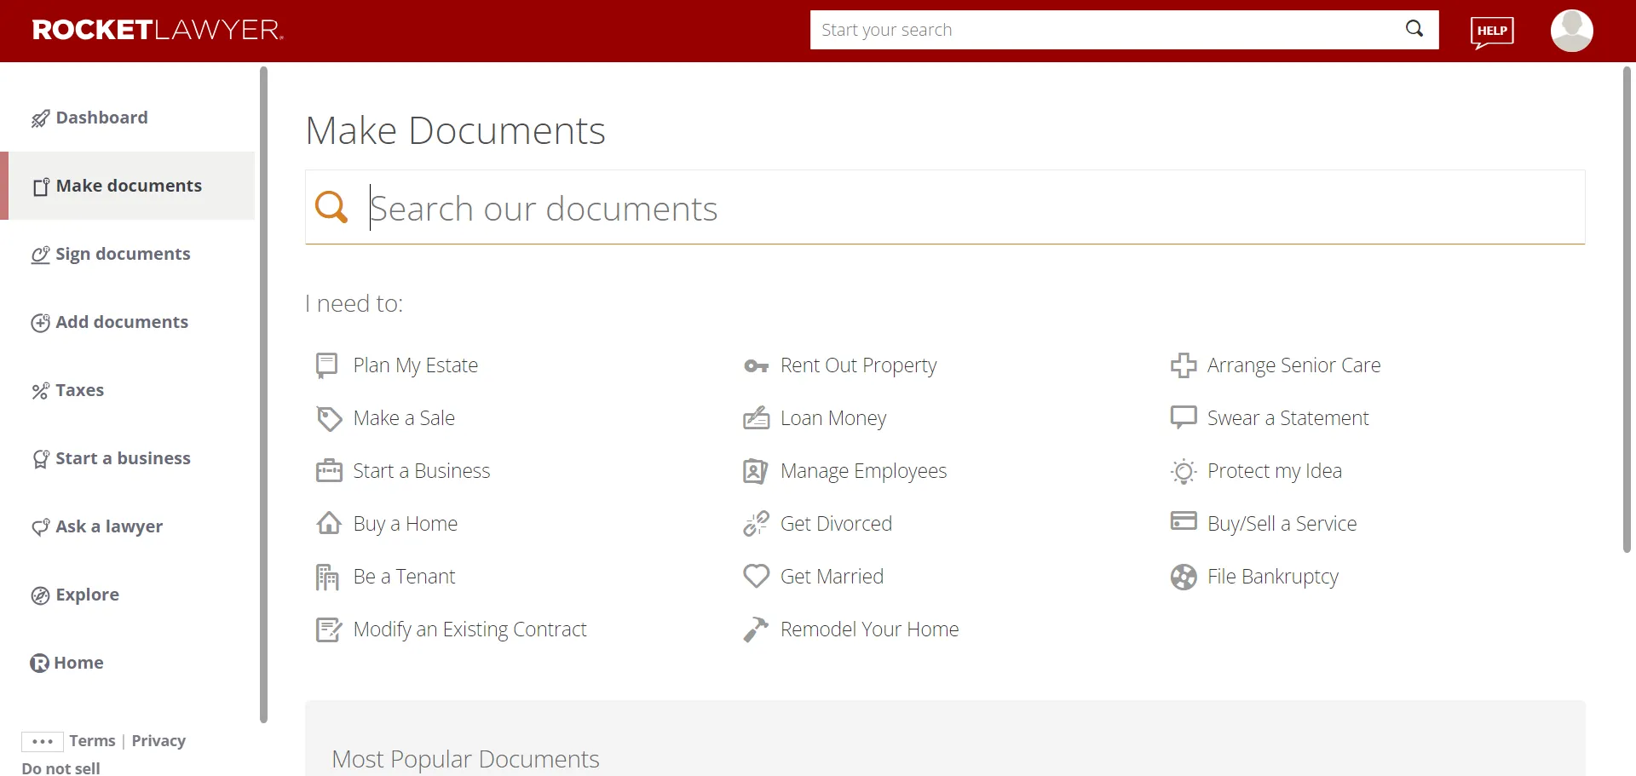
Task: Click the HELP speech bubble icon
Action: click(x=1492, y=31)
